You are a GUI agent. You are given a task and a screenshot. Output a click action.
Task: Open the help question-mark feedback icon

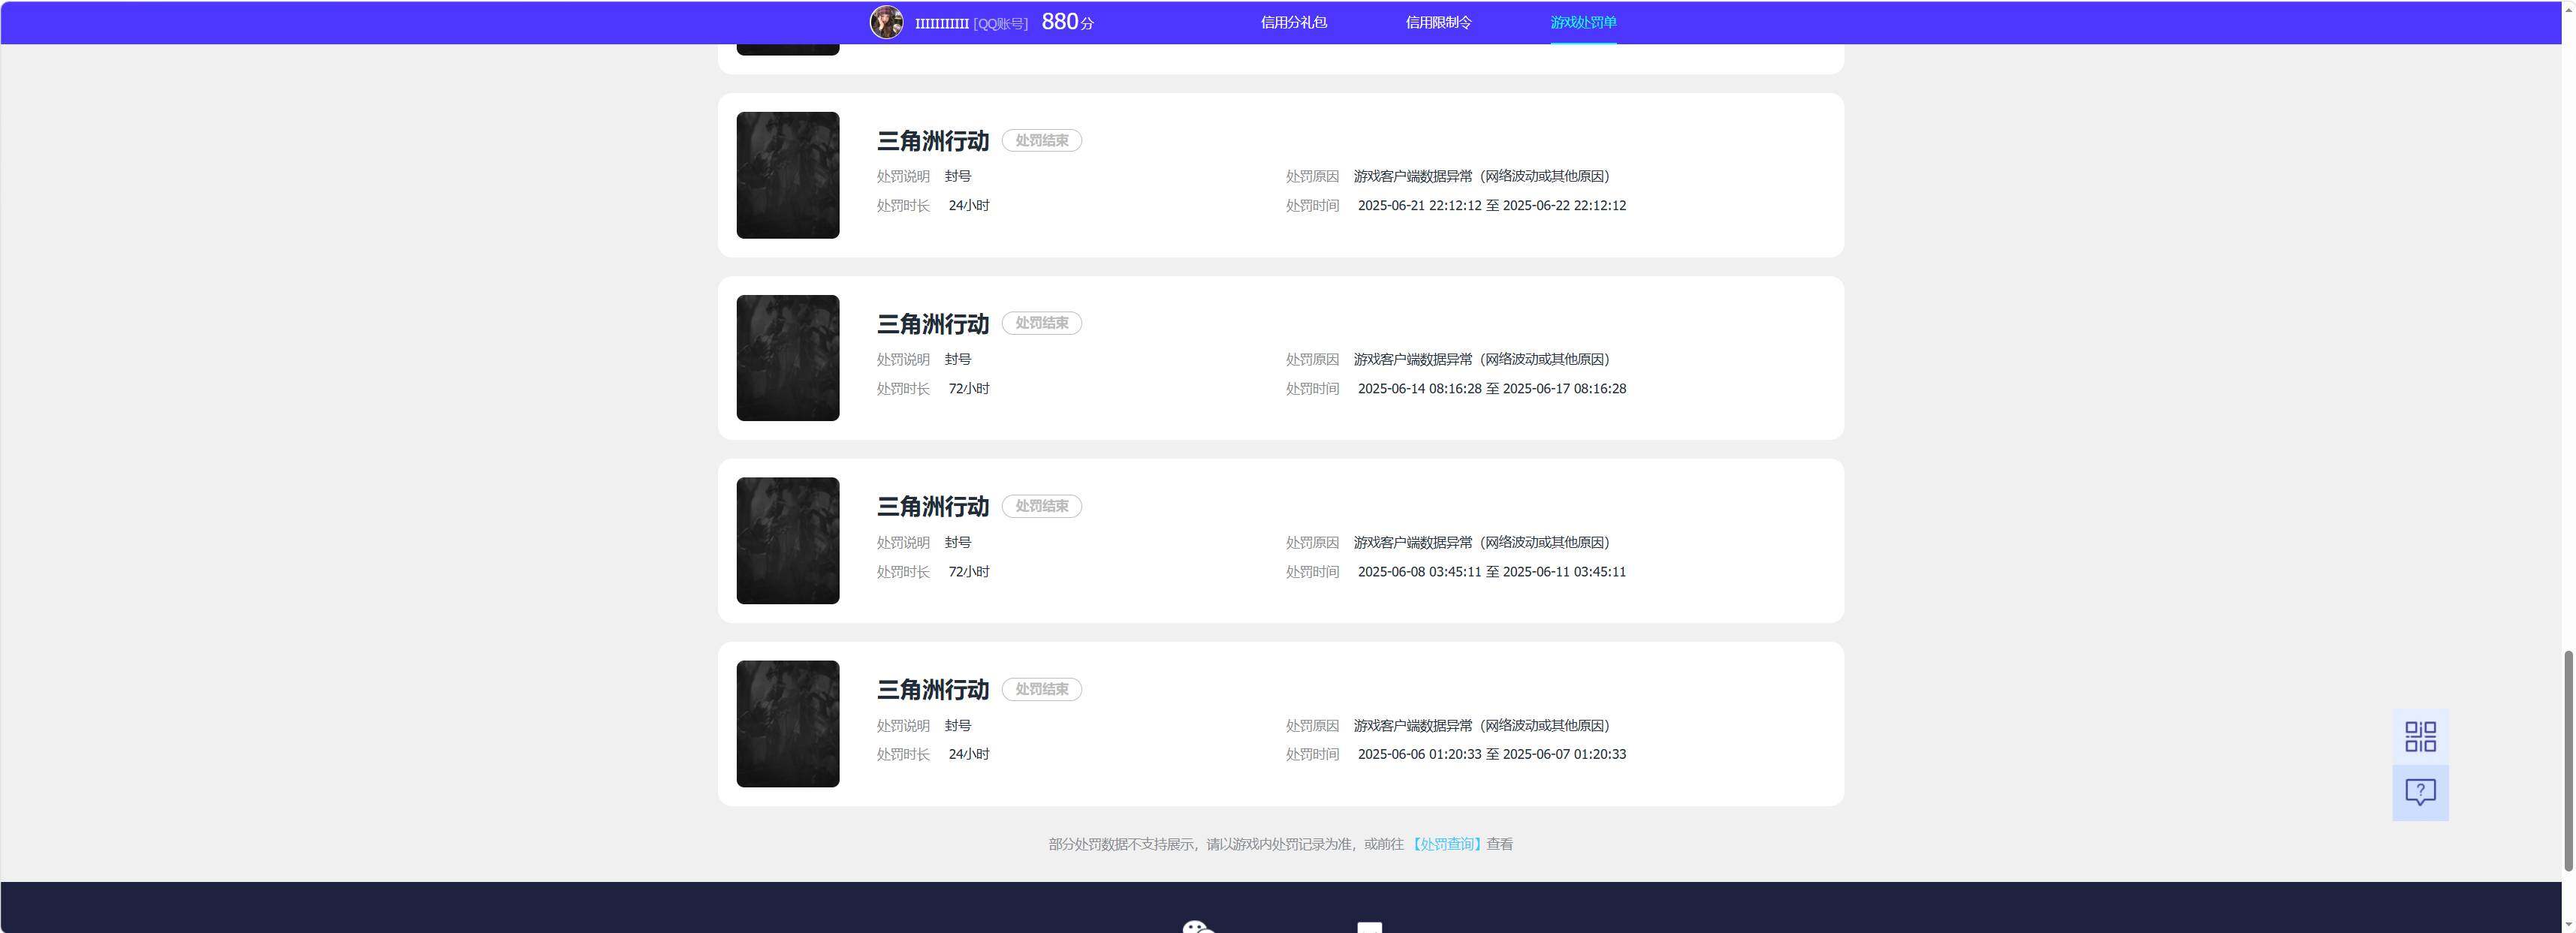[2420, 793]
